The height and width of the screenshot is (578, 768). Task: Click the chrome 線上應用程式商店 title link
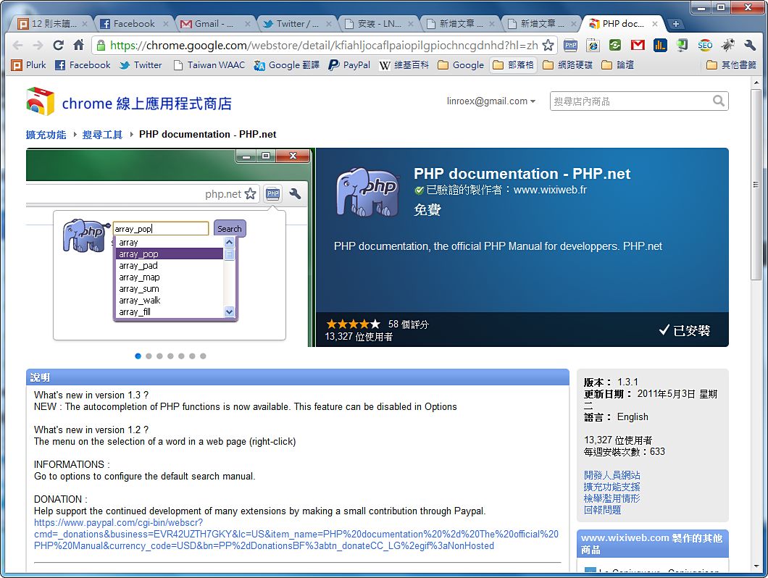146,104
